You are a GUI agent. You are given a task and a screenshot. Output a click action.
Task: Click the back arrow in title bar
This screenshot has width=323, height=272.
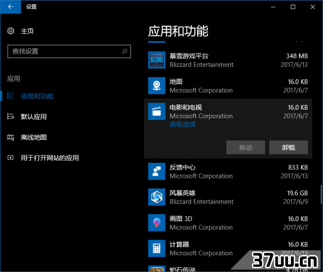(10, 7)
